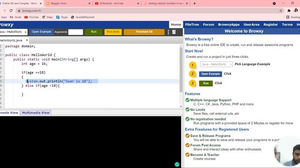Click the Grammarly icon in the console
Image resolution: width=300 pixels, height=168 pixels.
tap(177, 164)
